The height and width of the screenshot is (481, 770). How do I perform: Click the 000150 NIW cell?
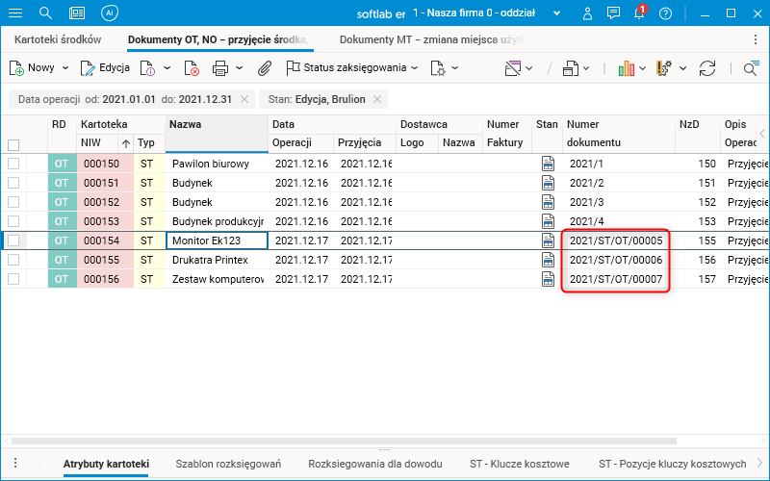pos(105,164)
